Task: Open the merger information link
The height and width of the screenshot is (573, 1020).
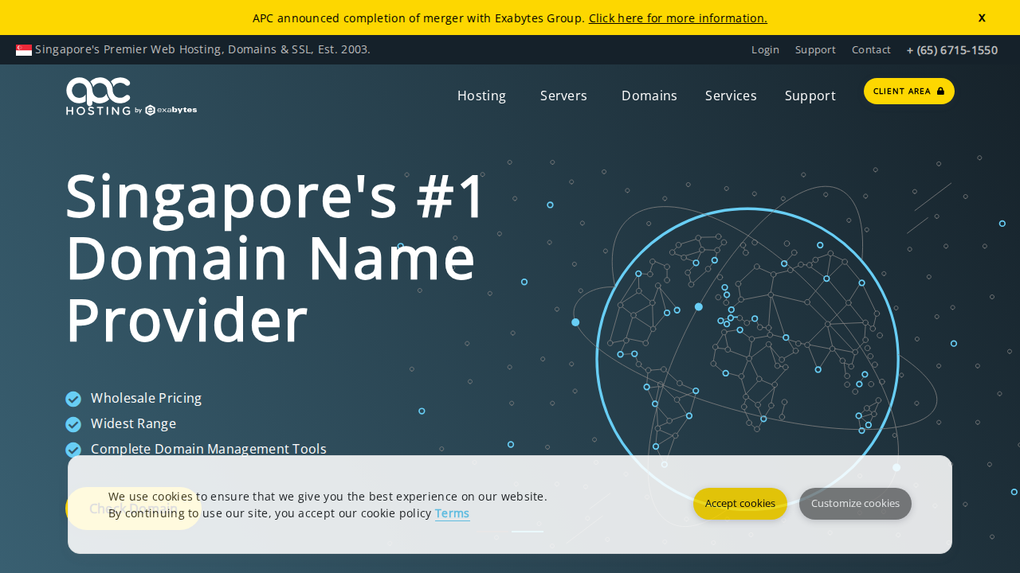Action: [678, 18]
